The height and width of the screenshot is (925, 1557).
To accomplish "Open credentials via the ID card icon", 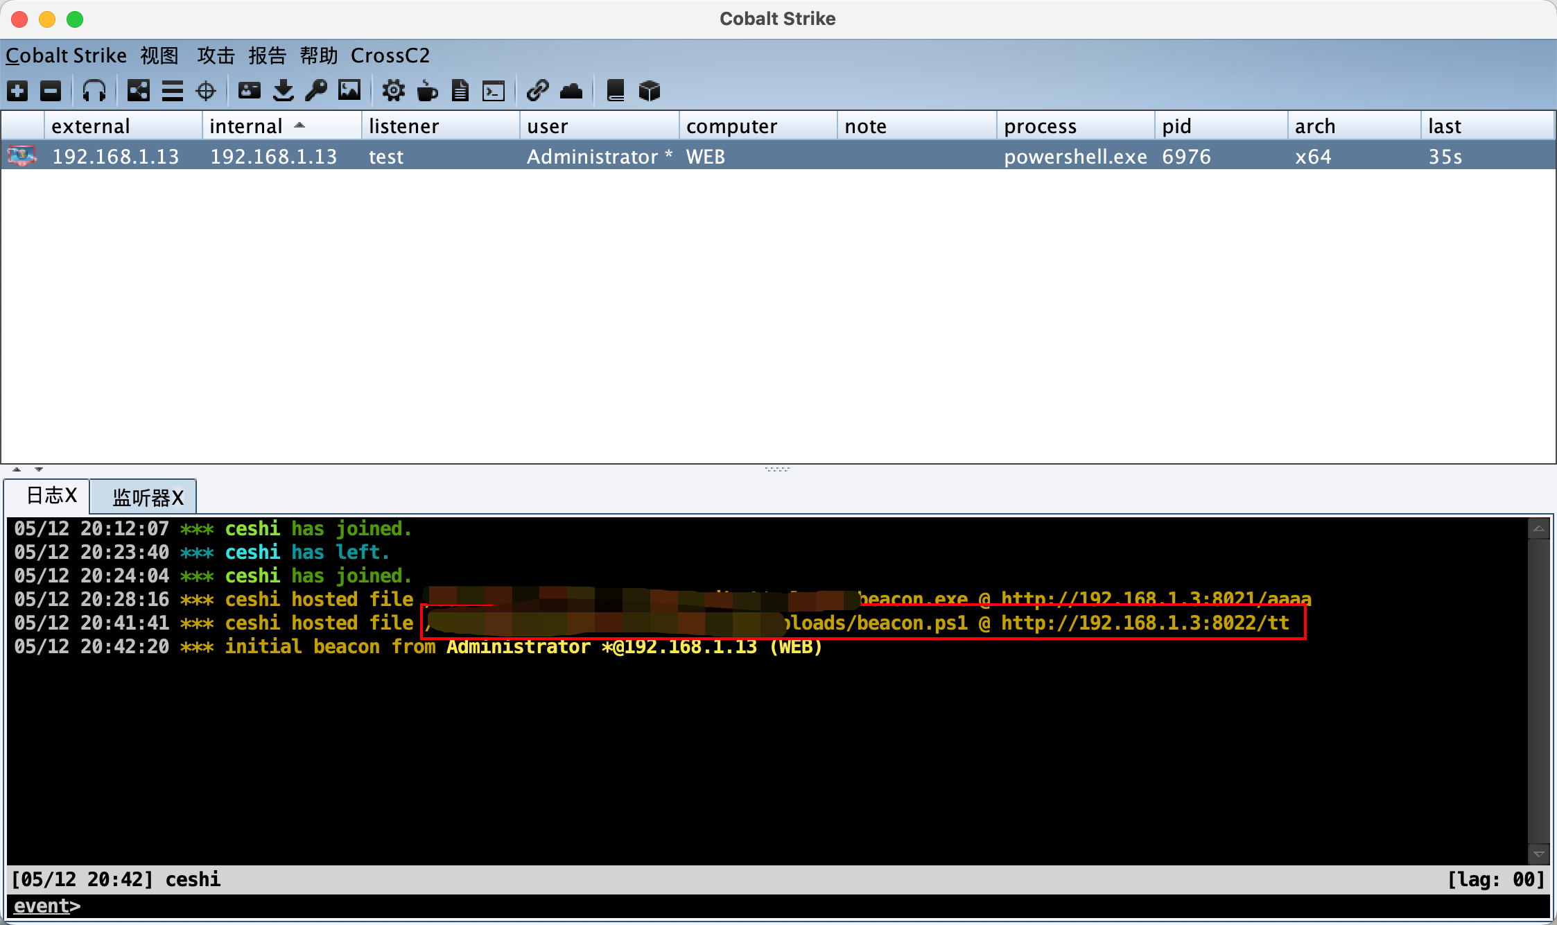I will tap(250, 91).
